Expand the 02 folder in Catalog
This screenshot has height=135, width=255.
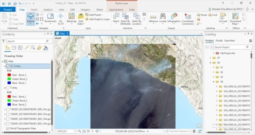[213, 72]
